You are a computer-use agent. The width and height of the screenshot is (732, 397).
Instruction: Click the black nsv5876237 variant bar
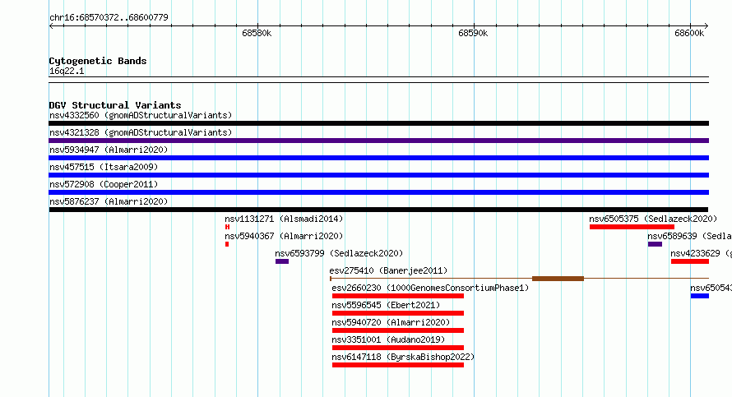pyautogui.click(x=378, y=210)
